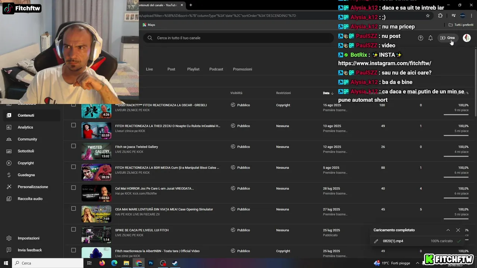
Task: Change visibility of the DISSTRACK video
Action: point(240,105)
